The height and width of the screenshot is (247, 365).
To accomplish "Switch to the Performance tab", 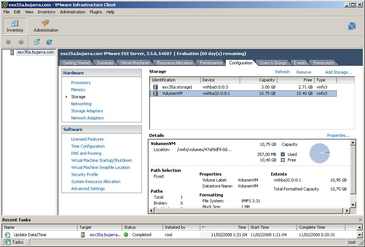I will [211, 63].
